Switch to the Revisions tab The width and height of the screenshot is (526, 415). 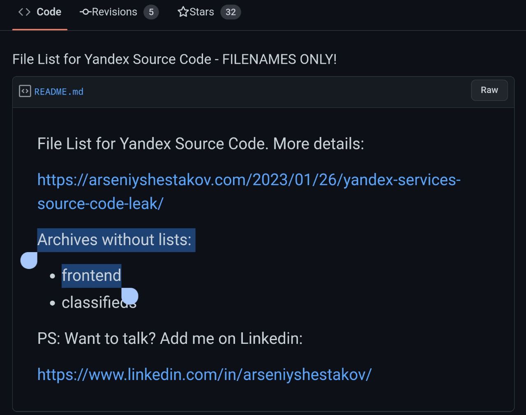click(x=119, y=12)
